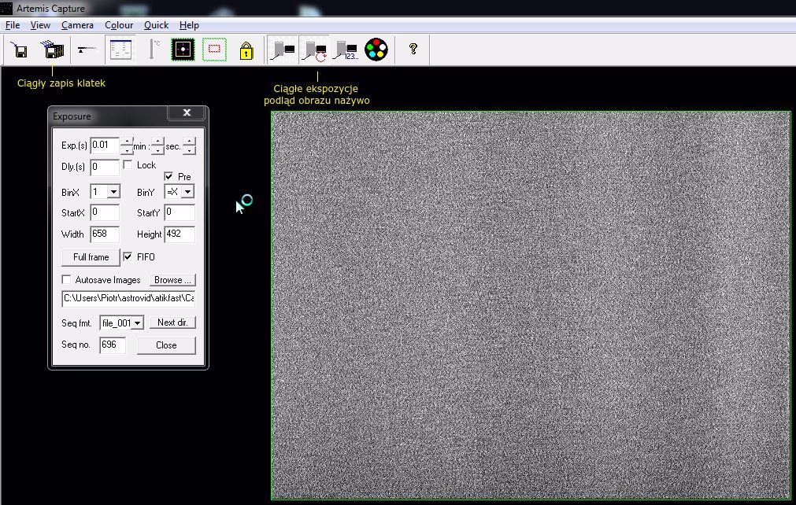Screen dimensions: 796x505
Task: Open the Colour menu
Action: coord(119,25)
